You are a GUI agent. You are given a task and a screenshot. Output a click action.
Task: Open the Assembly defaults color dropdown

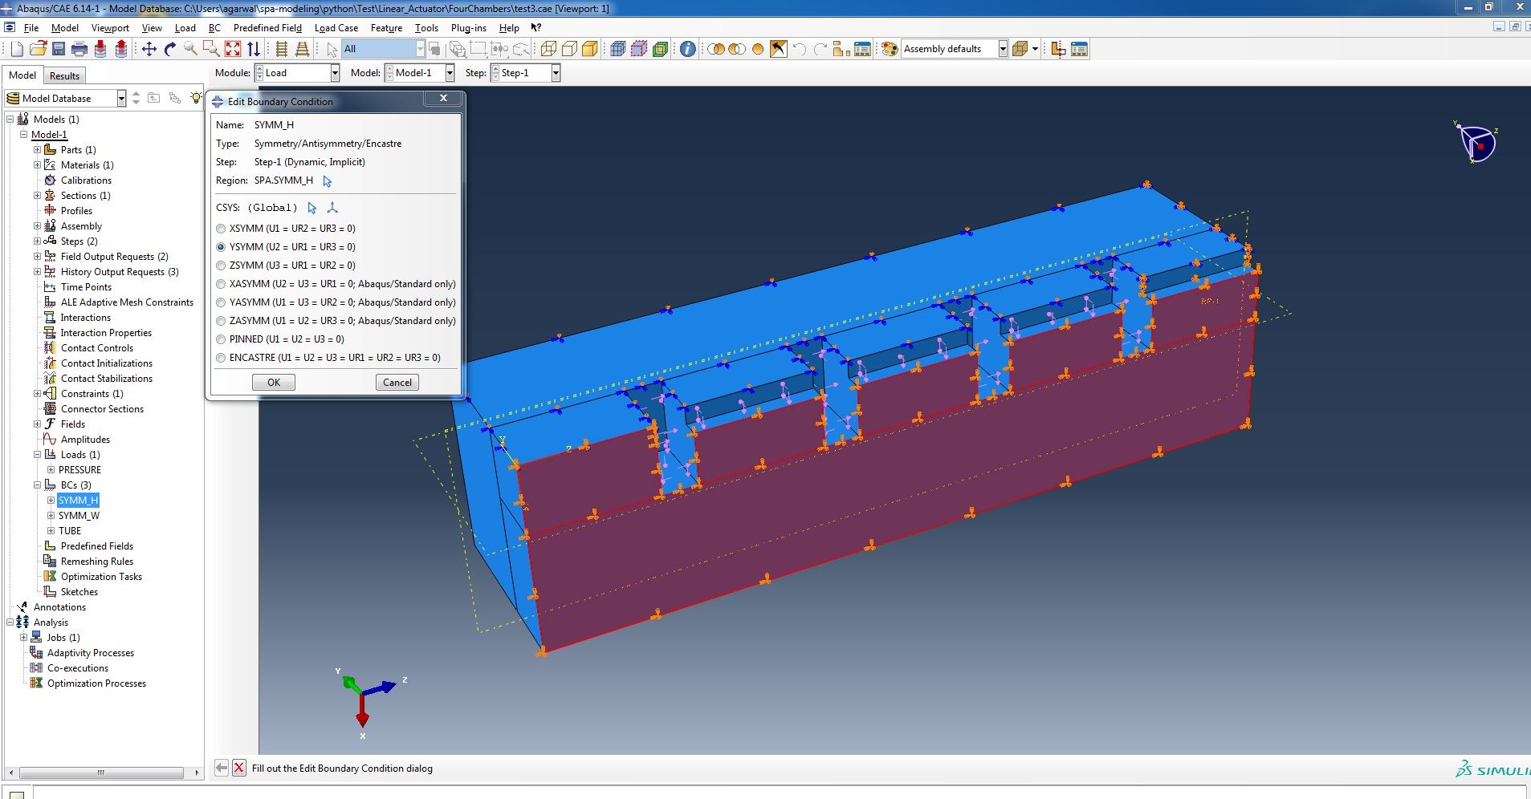point(954,49)
